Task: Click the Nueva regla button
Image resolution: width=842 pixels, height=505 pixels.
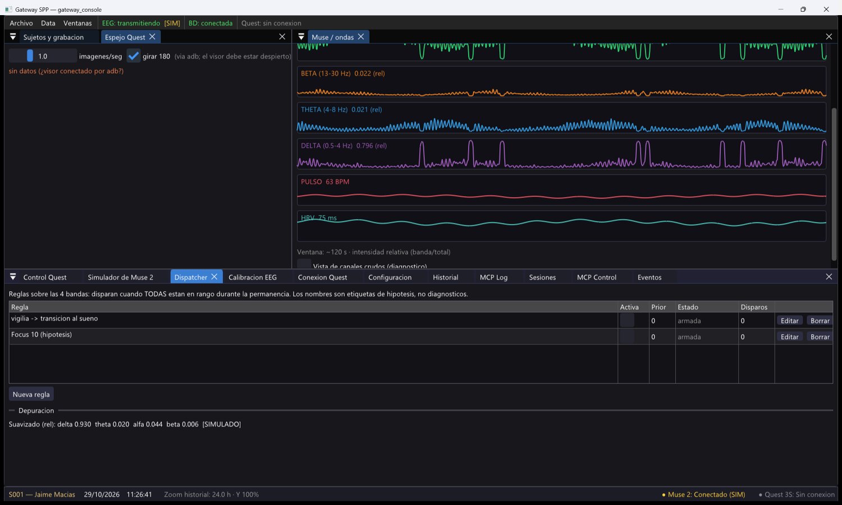Action: pos(31,394)
